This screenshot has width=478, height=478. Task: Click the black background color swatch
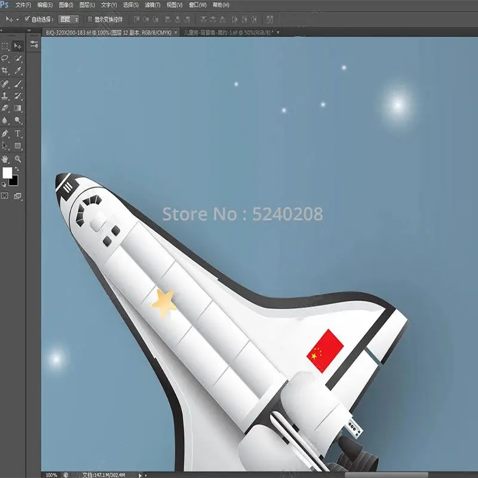[x=14, y=182]
